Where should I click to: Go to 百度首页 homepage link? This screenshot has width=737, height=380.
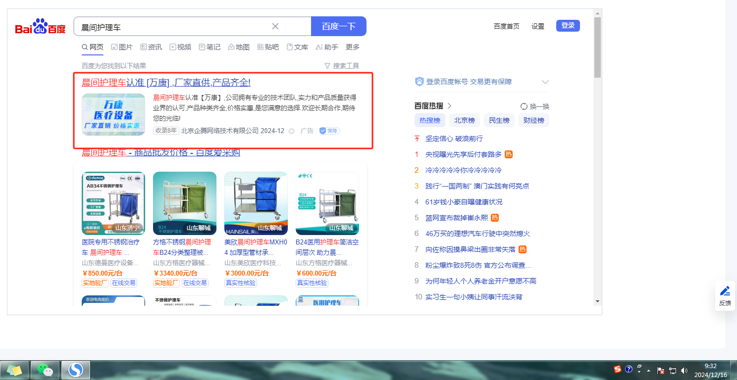point(507,26)
